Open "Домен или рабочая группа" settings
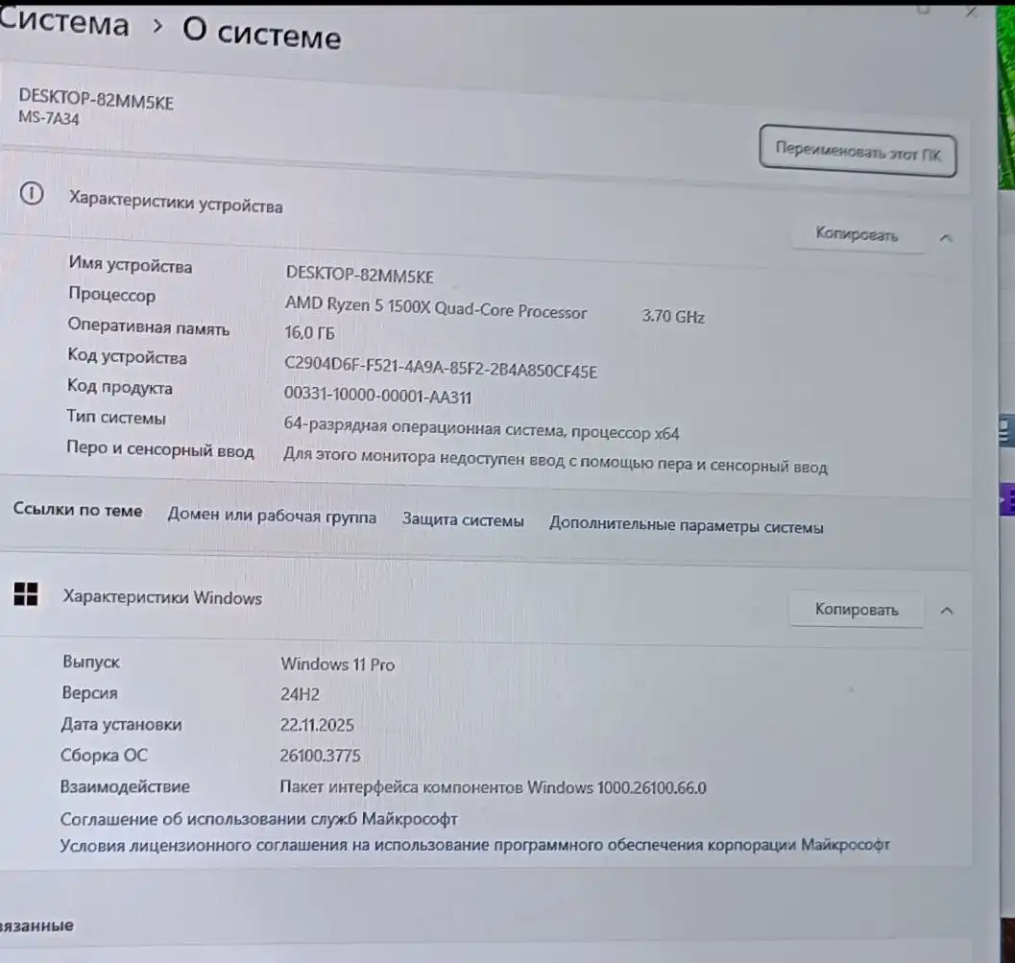1015x963 pixels. coord(271,517)
